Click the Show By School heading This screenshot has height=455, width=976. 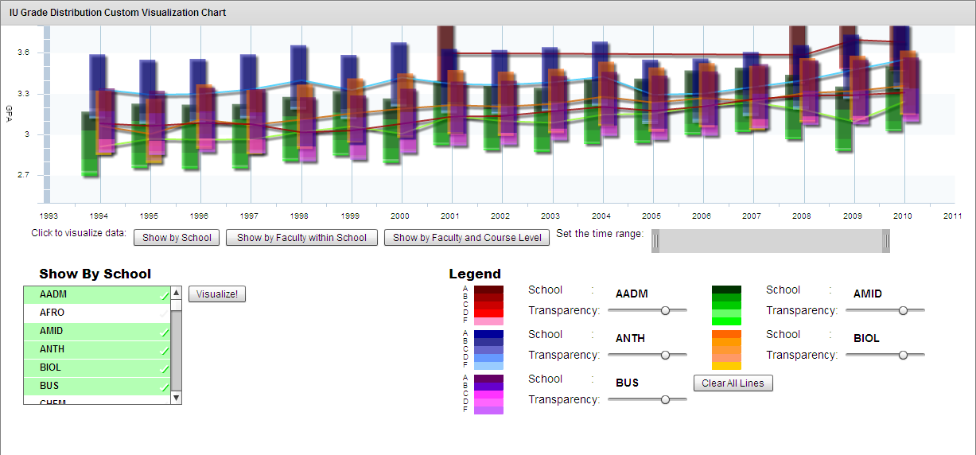[x=95, y=274]
